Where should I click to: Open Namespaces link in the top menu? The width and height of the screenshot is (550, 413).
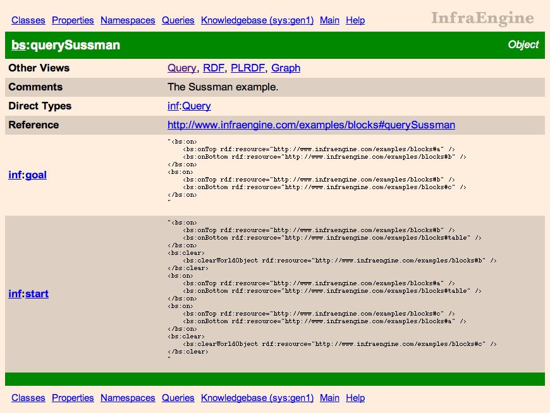tap(128, 20)
